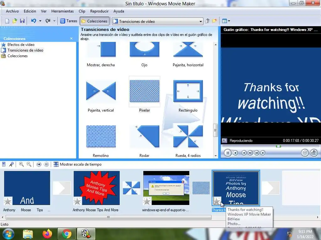321x240 pixels.
Task: Open the Clip menu
Action: click(x=82, y=11)
